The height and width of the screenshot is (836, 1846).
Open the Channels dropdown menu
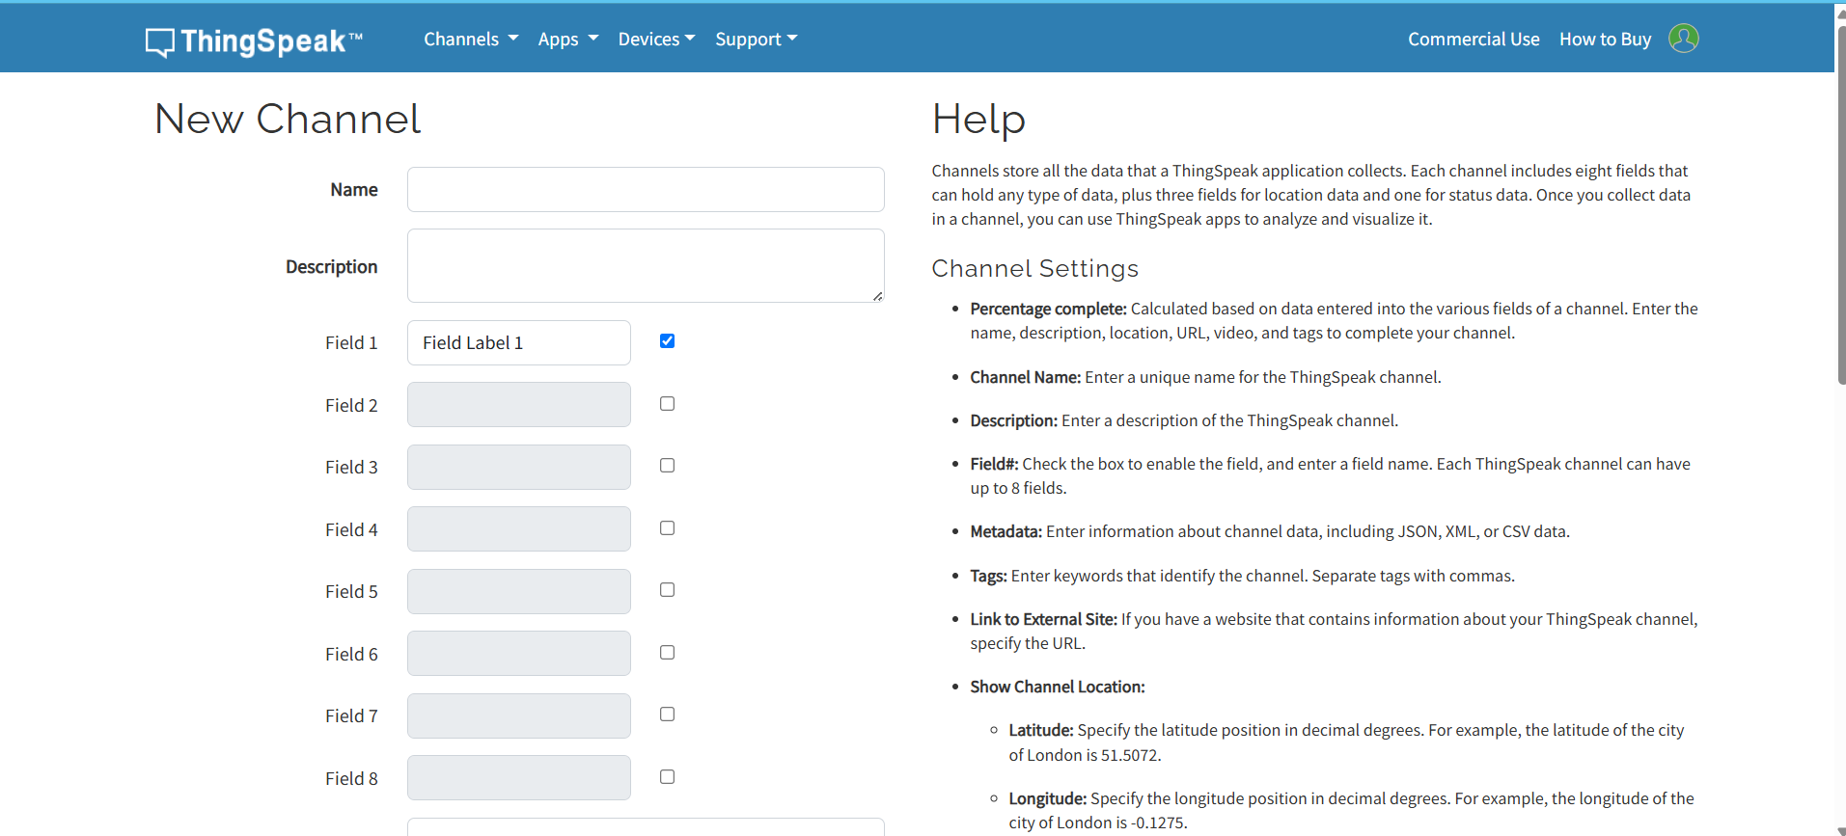[471, 40]
